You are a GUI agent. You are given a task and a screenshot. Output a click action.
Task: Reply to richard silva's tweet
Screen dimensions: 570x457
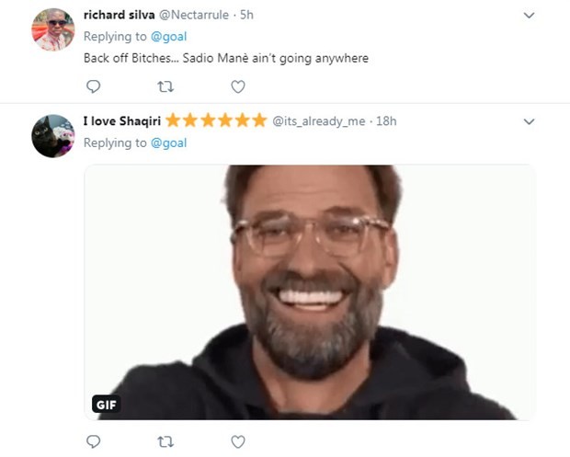[x=93, y=87]
